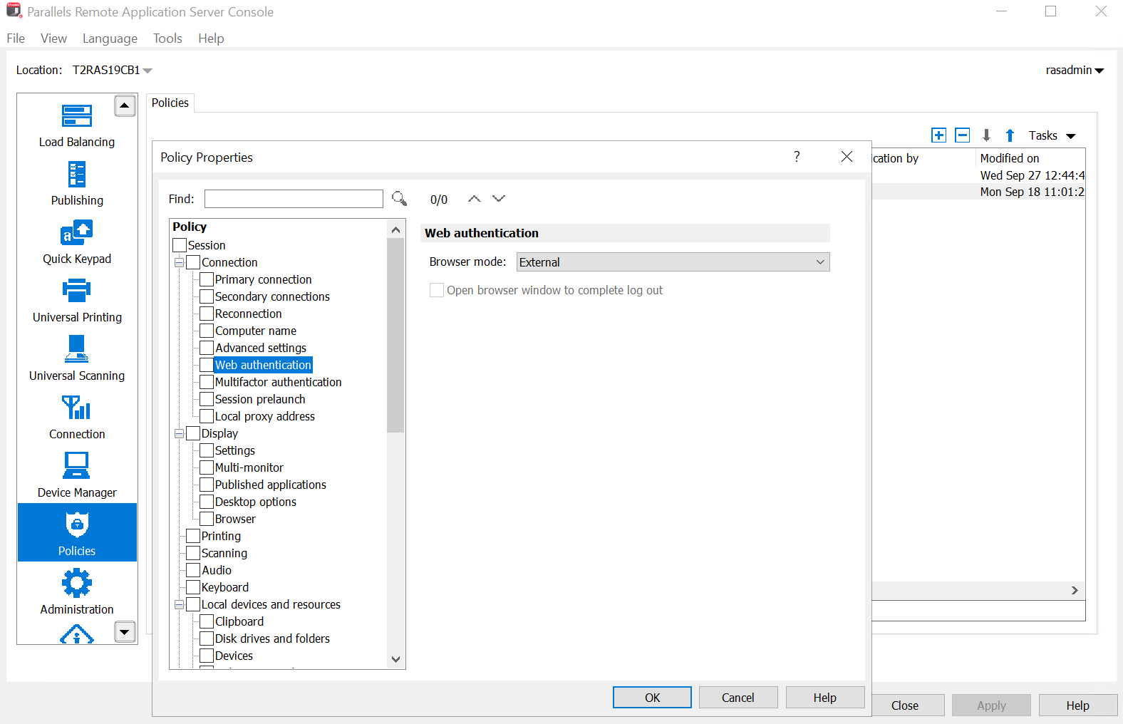Check the Printing policy checkbox
This screenshot has width=1123, height=724.
click(193, 536)
